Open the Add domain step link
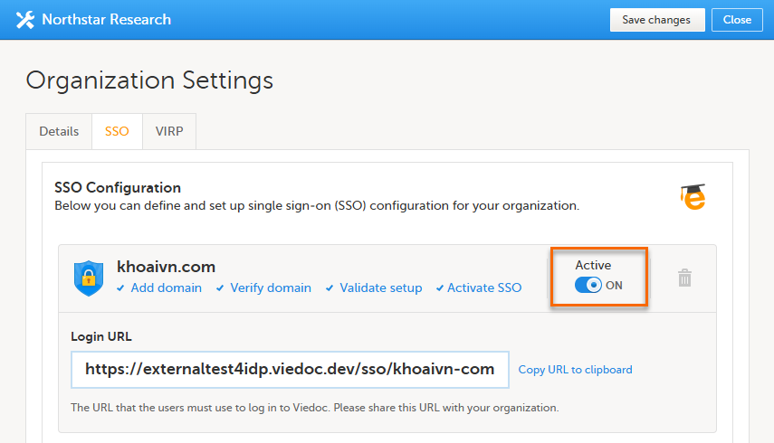This screenshot has width=774, height=443. coord(167,287)
